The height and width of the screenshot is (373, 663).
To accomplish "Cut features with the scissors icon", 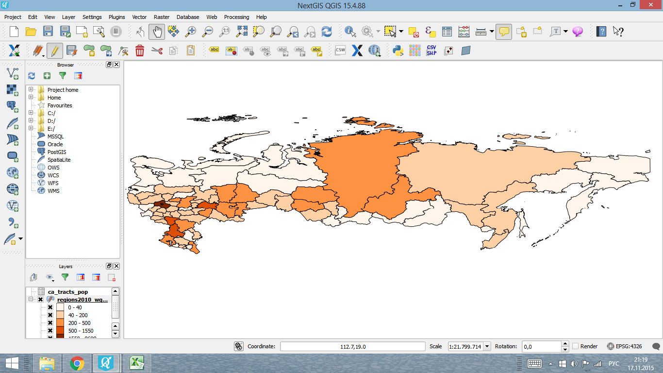I will point(156,51).
